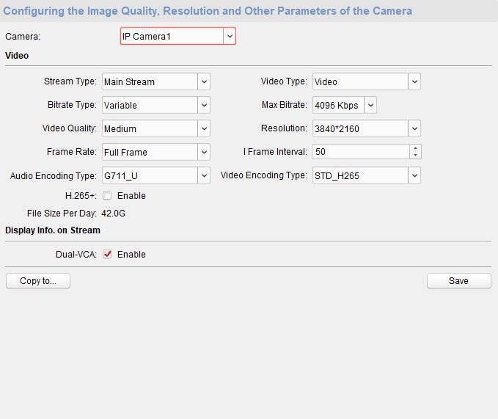Open the Bitrate Type dropdown
The width and height of the screenshot is (498, 419).
click(x=204, y=105)
